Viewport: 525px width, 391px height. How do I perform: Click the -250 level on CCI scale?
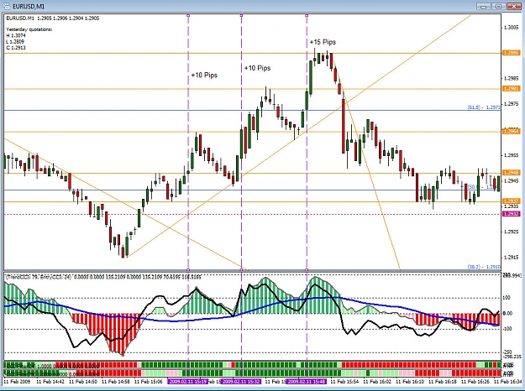507,352
